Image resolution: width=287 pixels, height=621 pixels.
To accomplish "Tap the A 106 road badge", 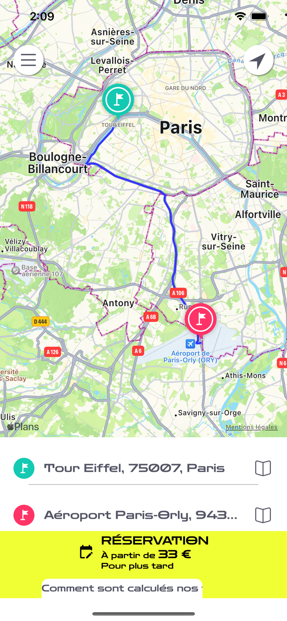I will click(x=178, y=293).
